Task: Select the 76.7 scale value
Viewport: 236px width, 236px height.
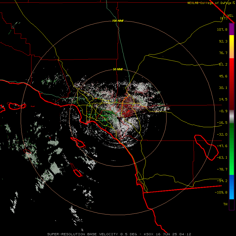Action: [x=223, y=53]
